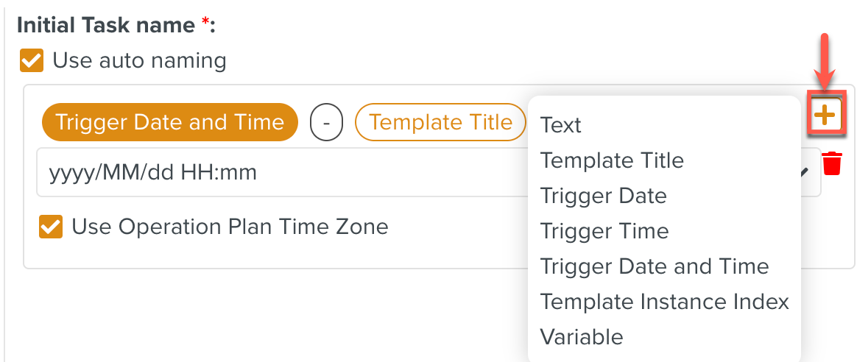Select Trigger Date menu option
Image resolution: width=857 pixels, height=362 pixels.
603,196
